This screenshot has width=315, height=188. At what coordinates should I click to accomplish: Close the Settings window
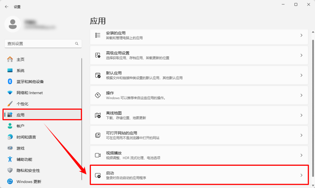309,4
